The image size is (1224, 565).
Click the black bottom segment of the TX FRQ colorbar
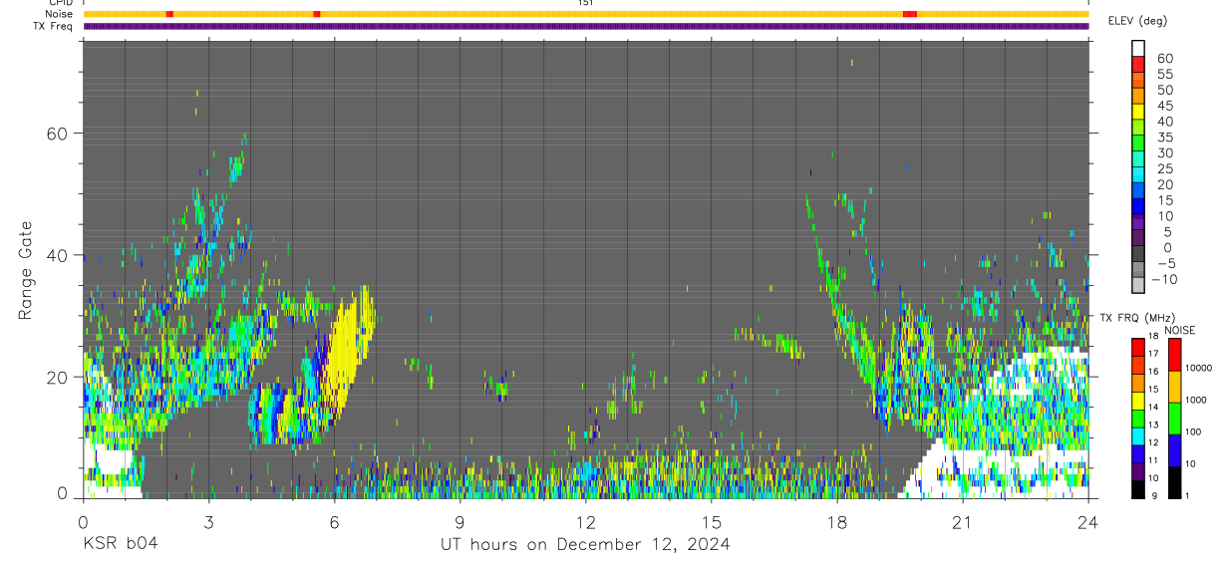tap(1138, 489)
